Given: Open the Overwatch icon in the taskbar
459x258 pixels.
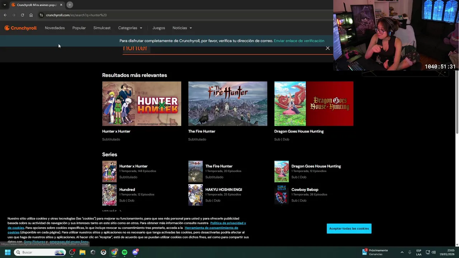Looking at the screenshot, I should point(103,252).
